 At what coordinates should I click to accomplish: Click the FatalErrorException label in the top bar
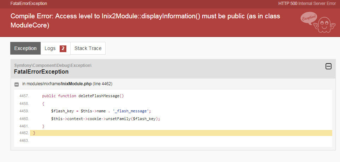(29, 4)
